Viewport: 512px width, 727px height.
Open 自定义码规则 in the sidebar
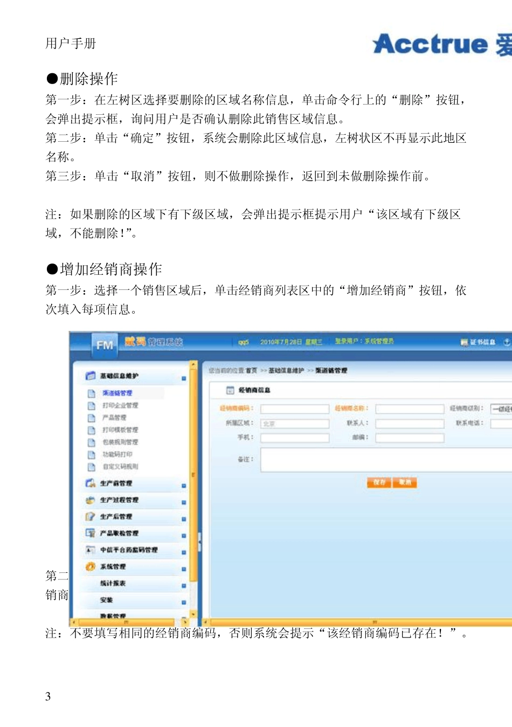(x=120, y=467)
